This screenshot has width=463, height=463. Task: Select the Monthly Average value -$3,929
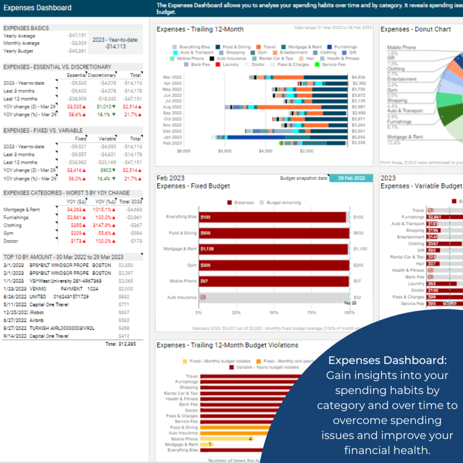(78, 43)
